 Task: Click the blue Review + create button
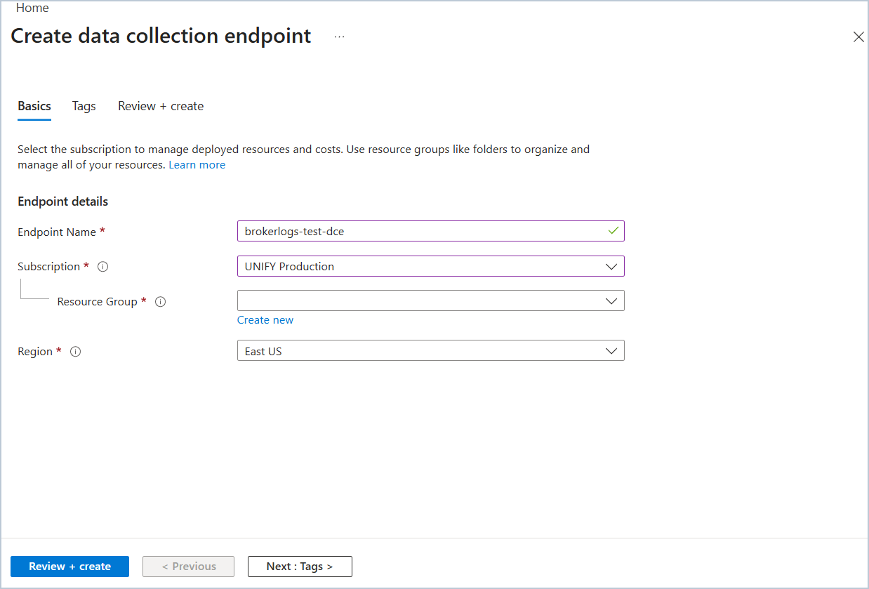(x=69, y=567)
